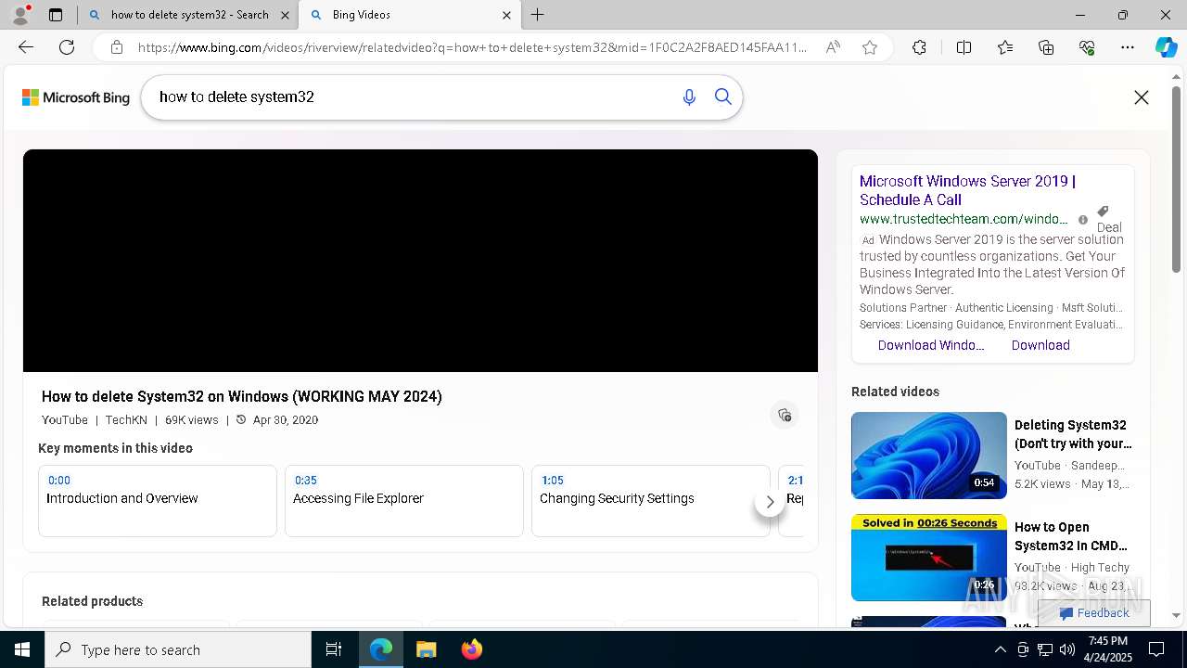Switch to the Bing Videos tab

pyautogui.click(x=409, y=15)
